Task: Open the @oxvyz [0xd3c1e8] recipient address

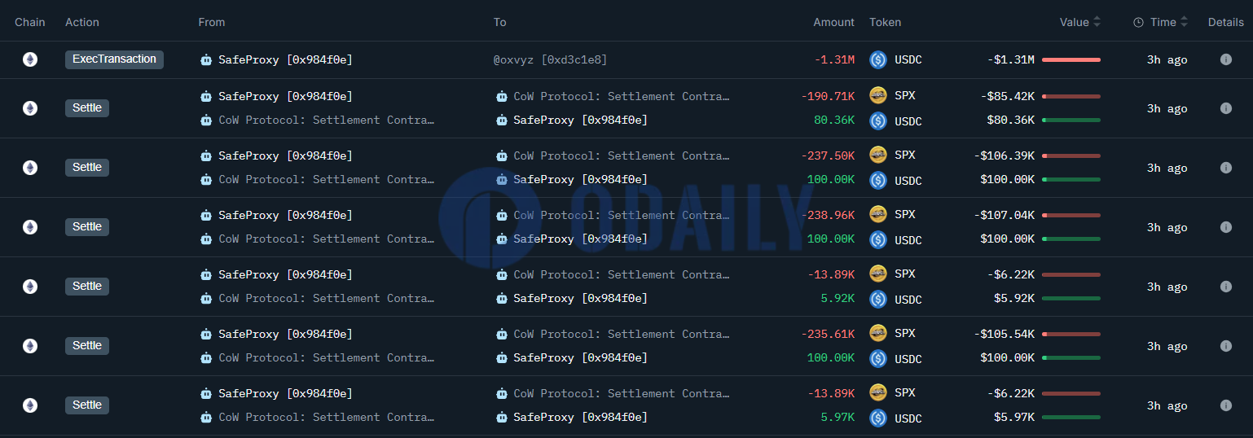Action: pyautogui.click(x=550, y=60)
